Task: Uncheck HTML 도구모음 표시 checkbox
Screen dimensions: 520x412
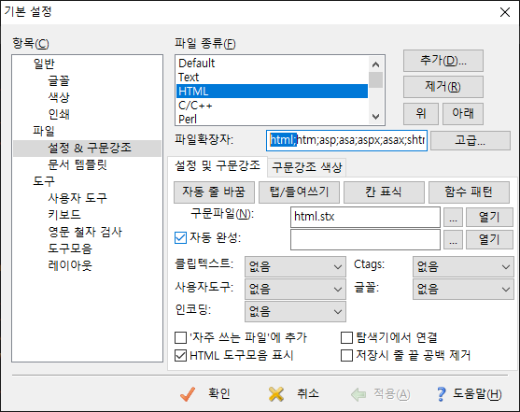Action: (180, 356)
